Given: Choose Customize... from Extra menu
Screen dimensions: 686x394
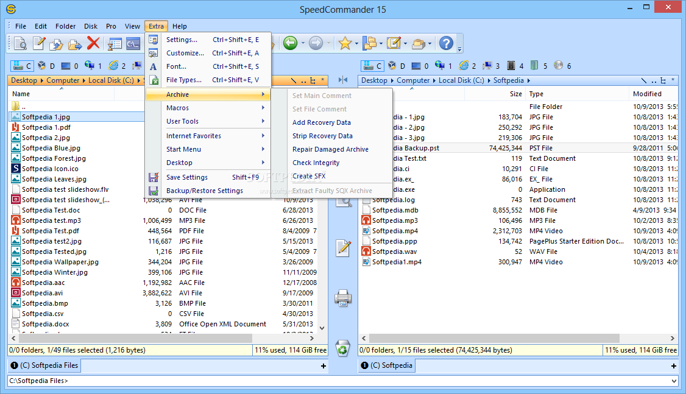Looking at the screenshot, I should (208, 53).
